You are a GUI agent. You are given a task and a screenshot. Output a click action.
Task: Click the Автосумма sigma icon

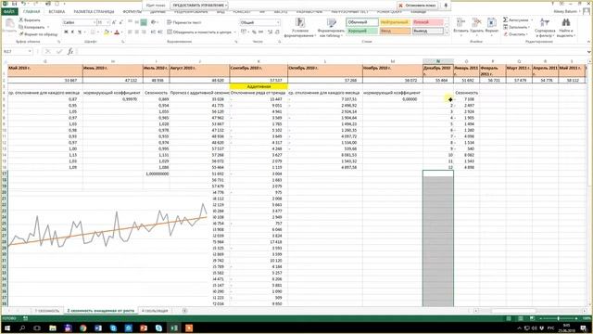pyautogui.click(x=506, y=19)
